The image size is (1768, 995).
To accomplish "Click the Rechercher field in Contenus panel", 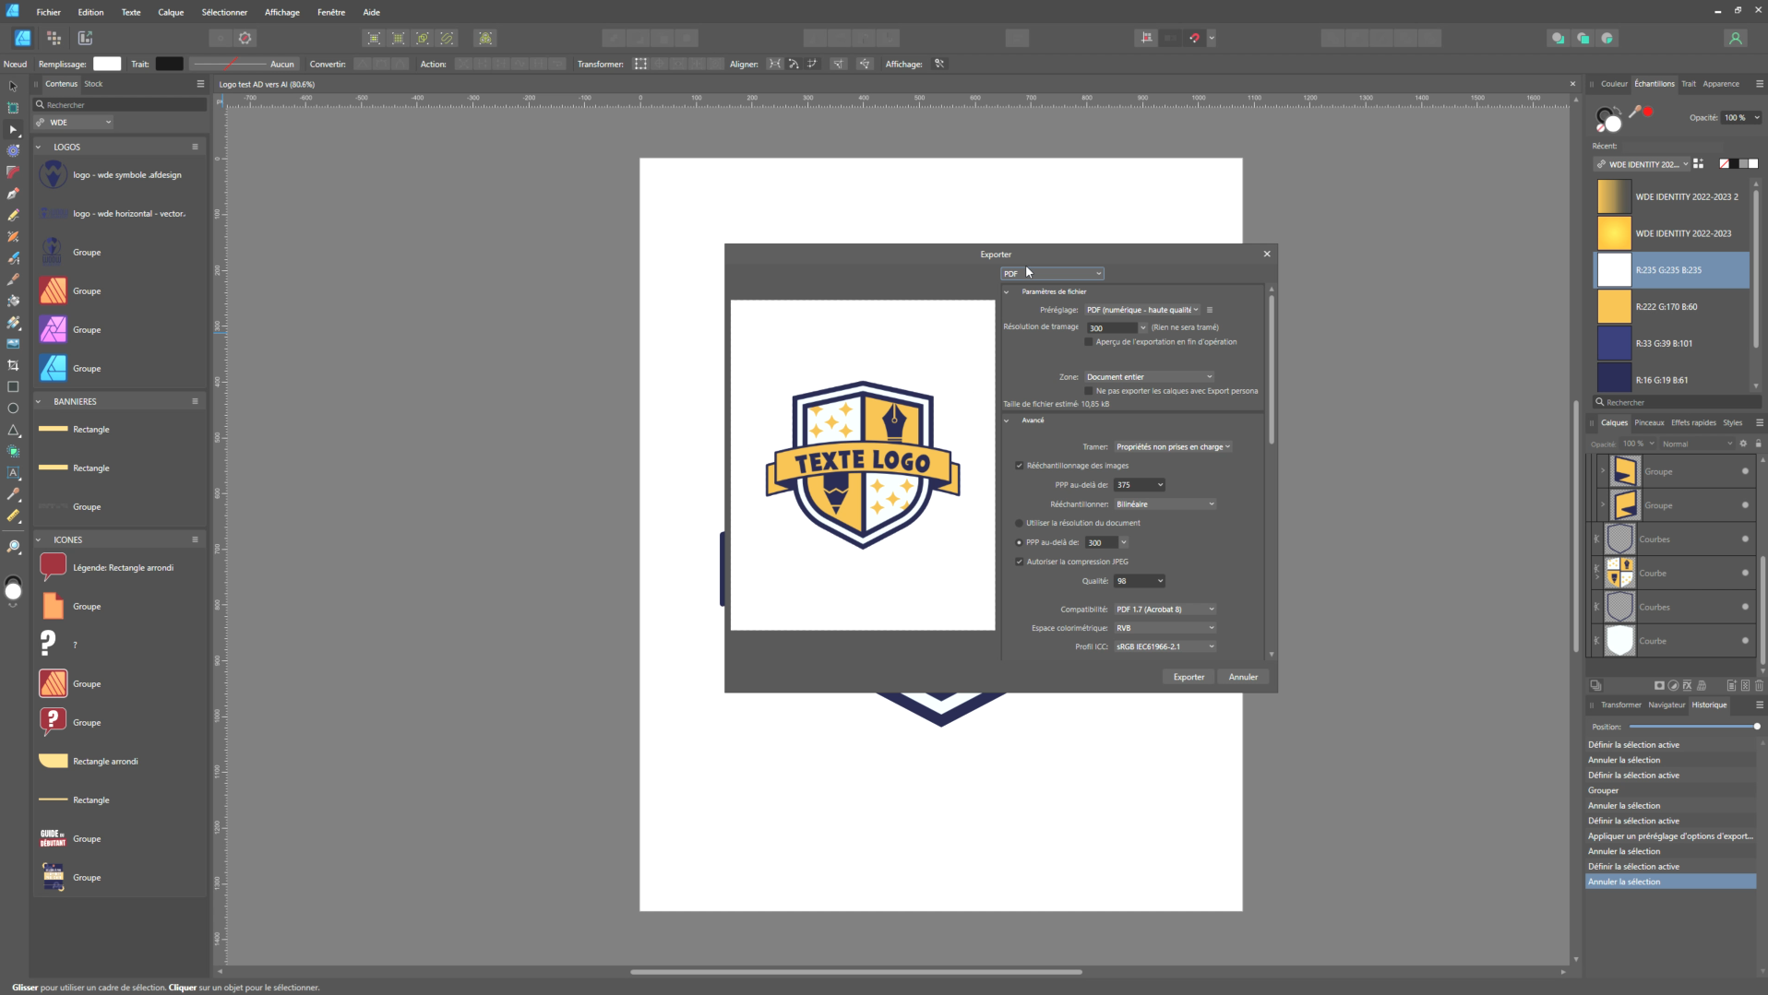I will (120, 105).
